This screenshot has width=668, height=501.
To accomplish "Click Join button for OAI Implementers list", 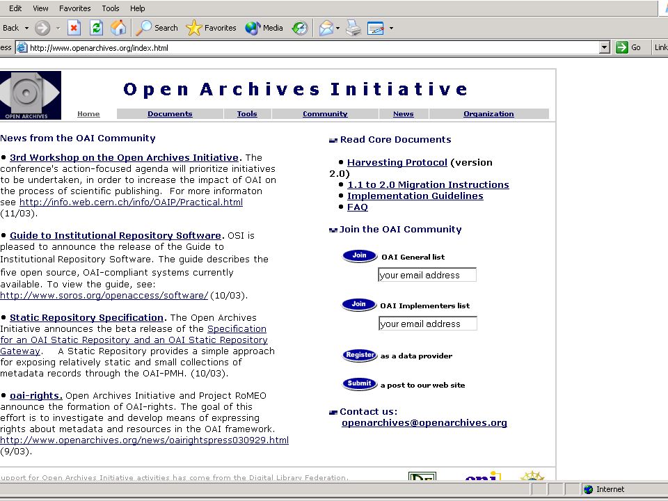I will [359, 304].
